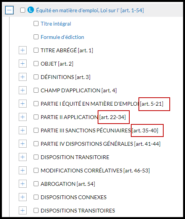
Task: Expand PARTIE I ÉQUITÉ EN MATIÈRE D'EMPLOI
Action: tap(23, 104)
